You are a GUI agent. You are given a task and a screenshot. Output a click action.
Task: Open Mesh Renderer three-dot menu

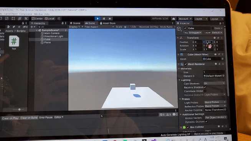pos(223,64)
